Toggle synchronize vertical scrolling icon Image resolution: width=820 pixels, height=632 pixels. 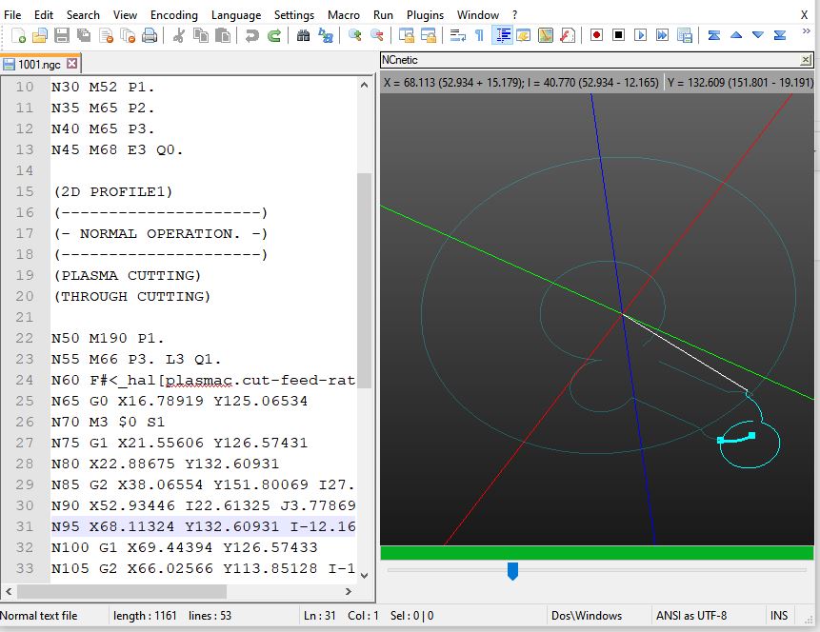(407, 35)
